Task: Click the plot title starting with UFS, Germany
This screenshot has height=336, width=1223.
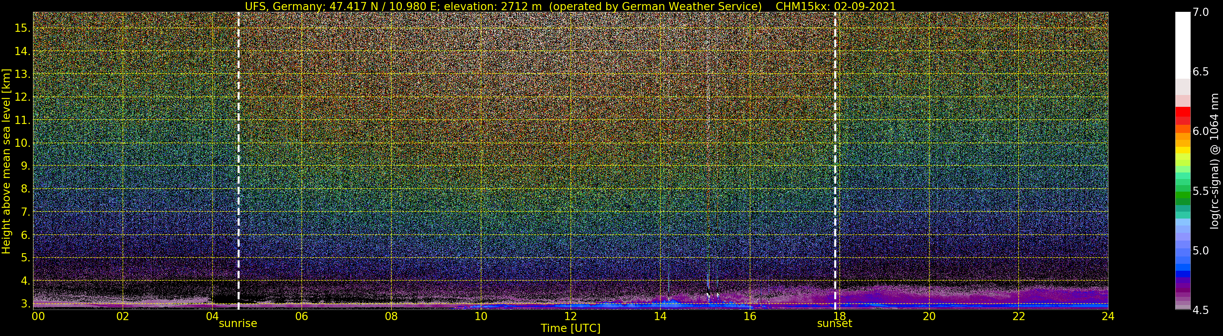Action: coord(570,6)
